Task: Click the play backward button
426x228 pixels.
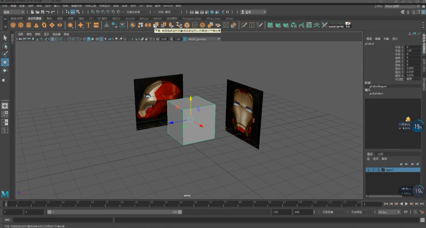Action: (x=401, y=204)
